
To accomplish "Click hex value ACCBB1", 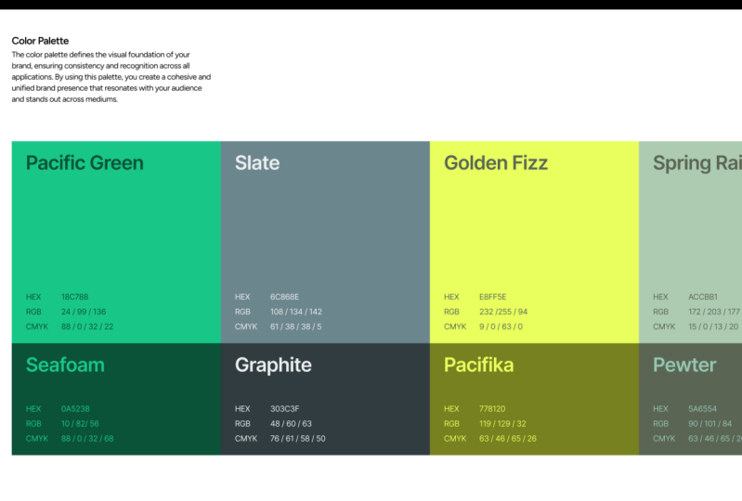I will coord(703,297).
